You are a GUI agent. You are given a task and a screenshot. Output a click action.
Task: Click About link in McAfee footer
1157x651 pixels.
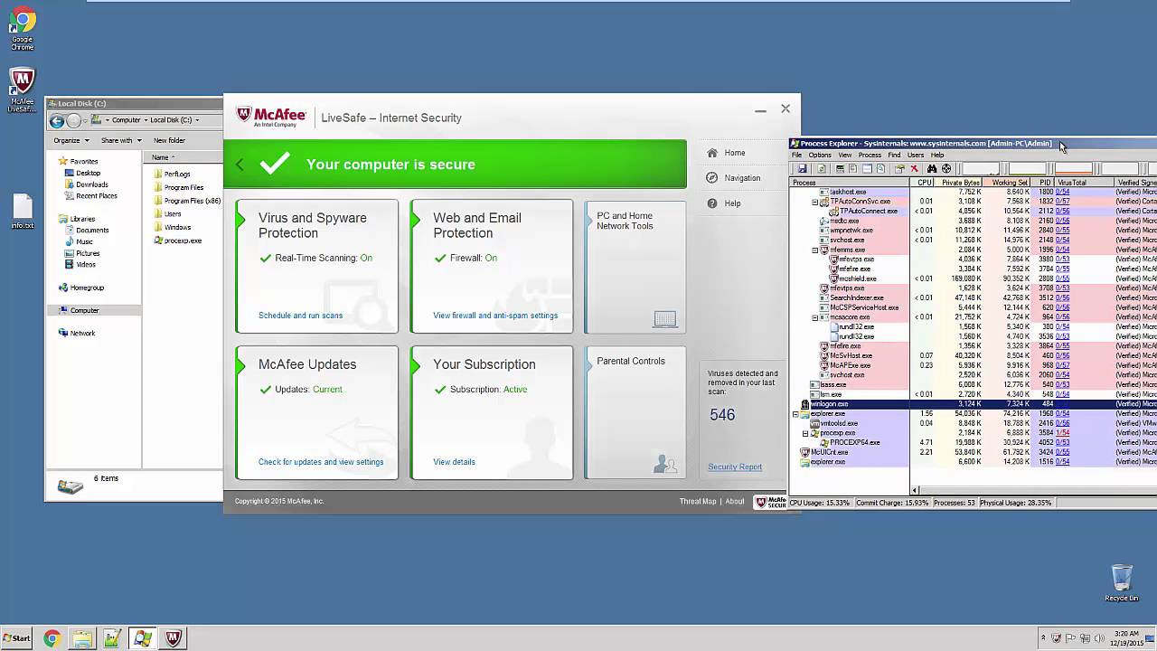735,501
